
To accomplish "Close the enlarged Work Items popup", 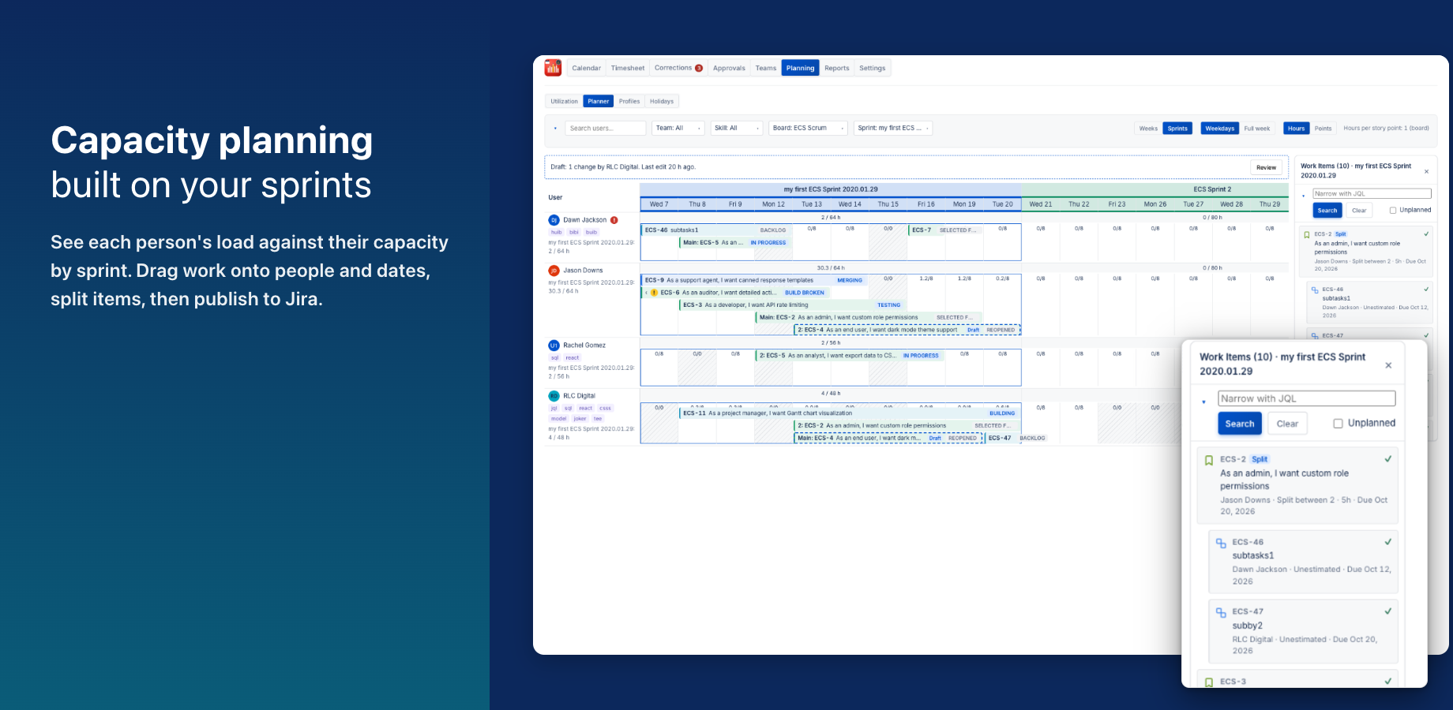I will pos(1388,365).
